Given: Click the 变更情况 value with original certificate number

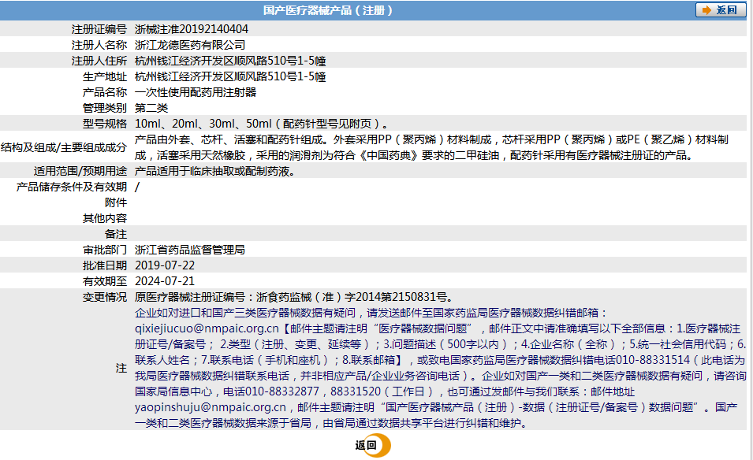Looking at the screenshot, I should click(x=294, y=298).
